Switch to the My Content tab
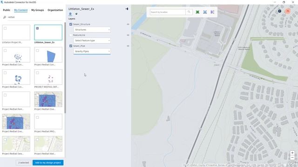 (x=20, y=10)
